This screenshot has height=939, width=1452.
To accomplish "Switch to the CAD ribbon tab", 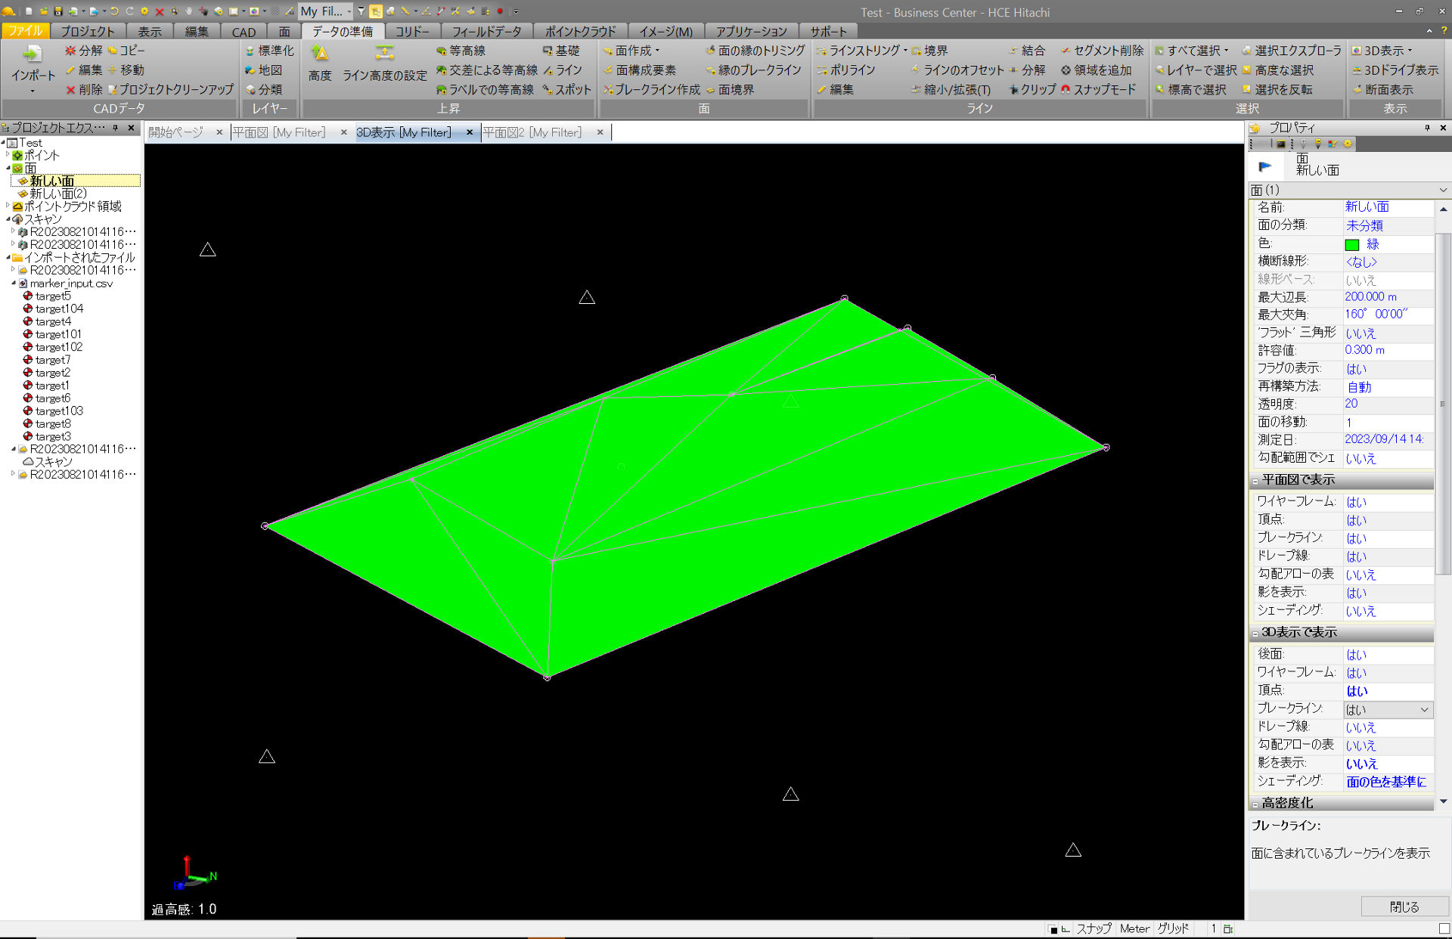I will pyautogui.click(x=244, y=32).
